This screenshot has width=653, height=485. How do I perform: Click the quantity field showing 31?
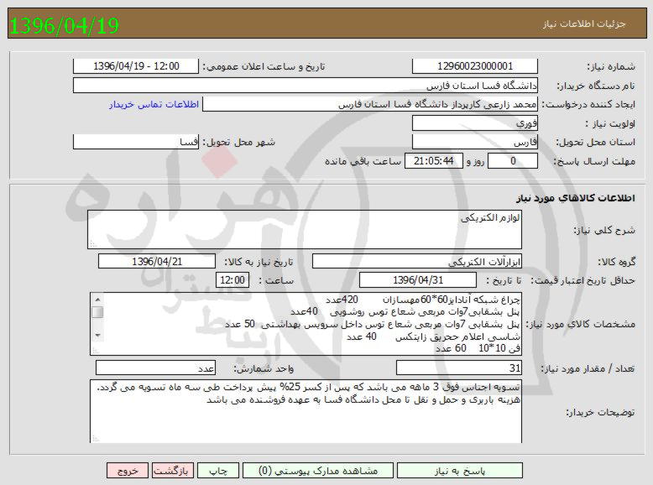[x=459, y=368]
